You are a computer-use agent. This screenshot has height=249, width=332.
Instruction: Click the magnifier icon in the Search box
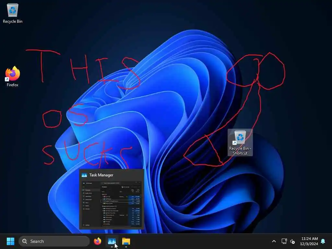[25, 241]
